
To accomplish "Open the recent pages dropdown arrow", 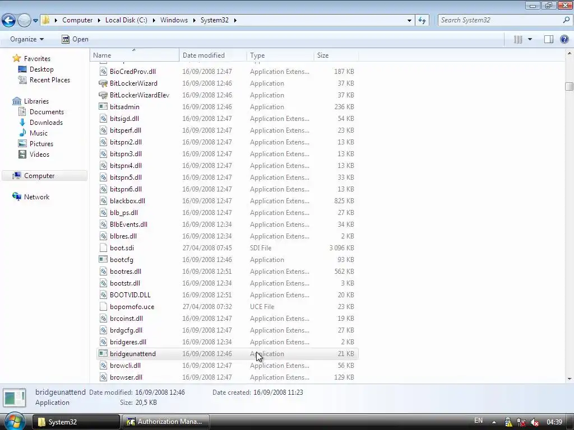I will (x=35, y=21).
